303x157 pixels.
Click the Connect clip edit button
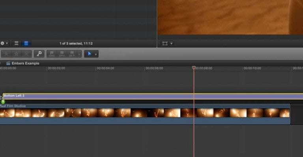pyautogui.click(x=52, y=54)
